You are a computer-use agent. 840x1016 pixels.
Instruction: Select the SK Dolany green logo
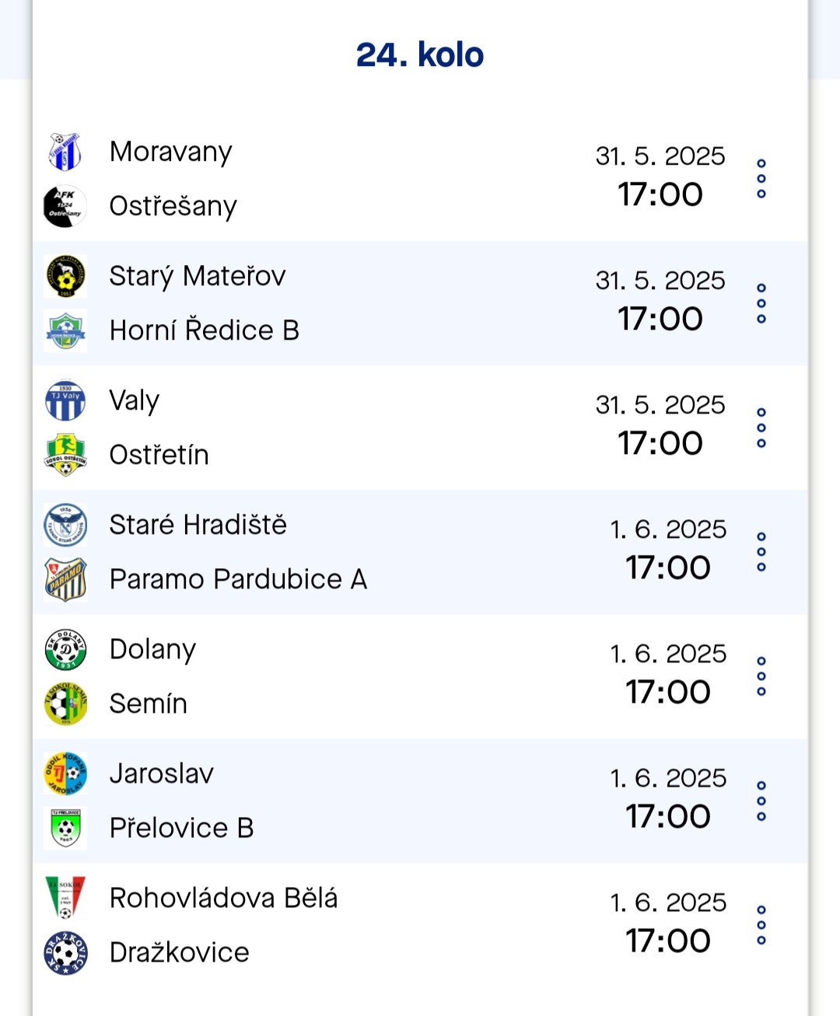(65, 649)
